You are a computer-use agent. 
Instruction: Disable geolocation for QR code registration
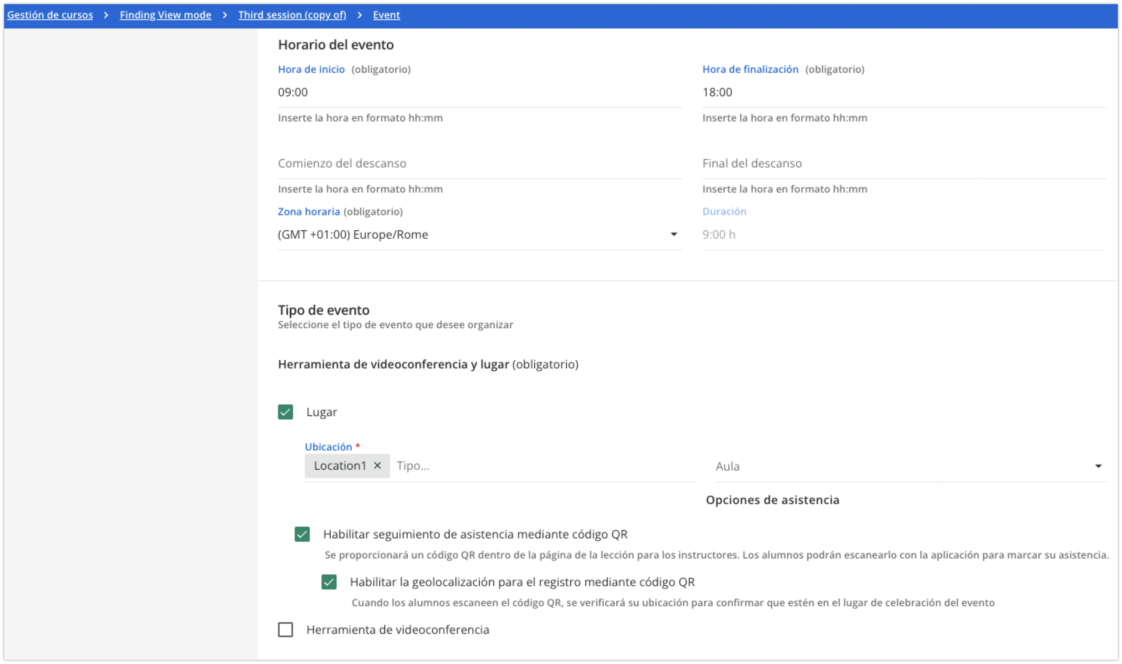click(x=329, y=582)
